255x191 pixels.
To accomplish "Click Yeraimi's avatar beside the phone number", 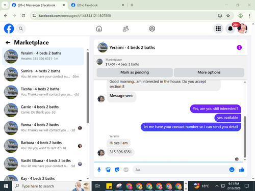I will [101, 153].
